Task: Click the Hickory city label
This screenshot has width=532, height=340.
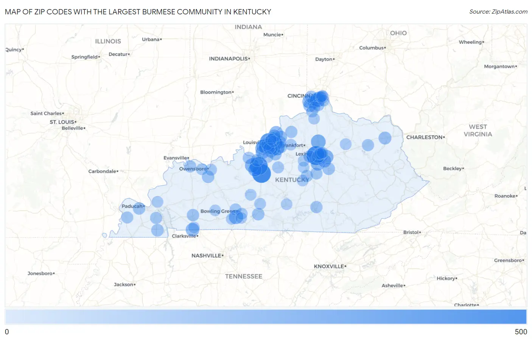Action: [446, 278]
